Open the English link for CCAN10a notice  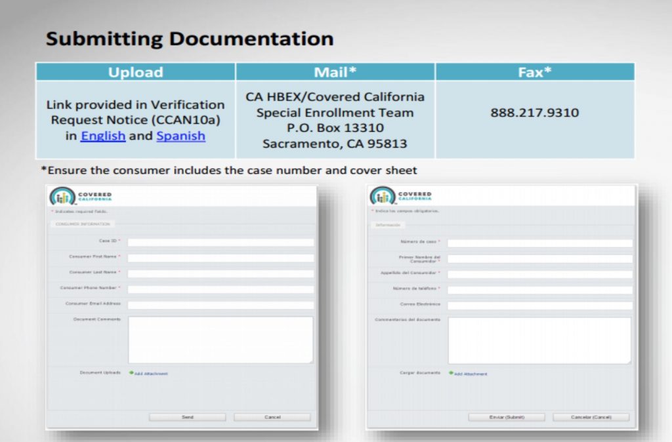(x=102, y=136)
